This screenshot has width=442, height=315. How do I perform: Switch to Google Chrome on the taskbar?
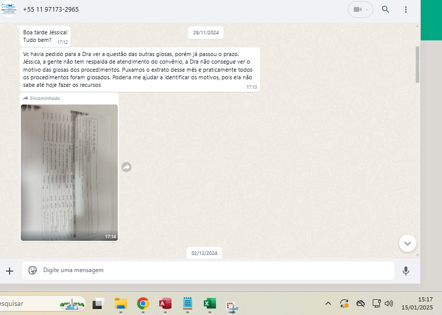[143, 303]
